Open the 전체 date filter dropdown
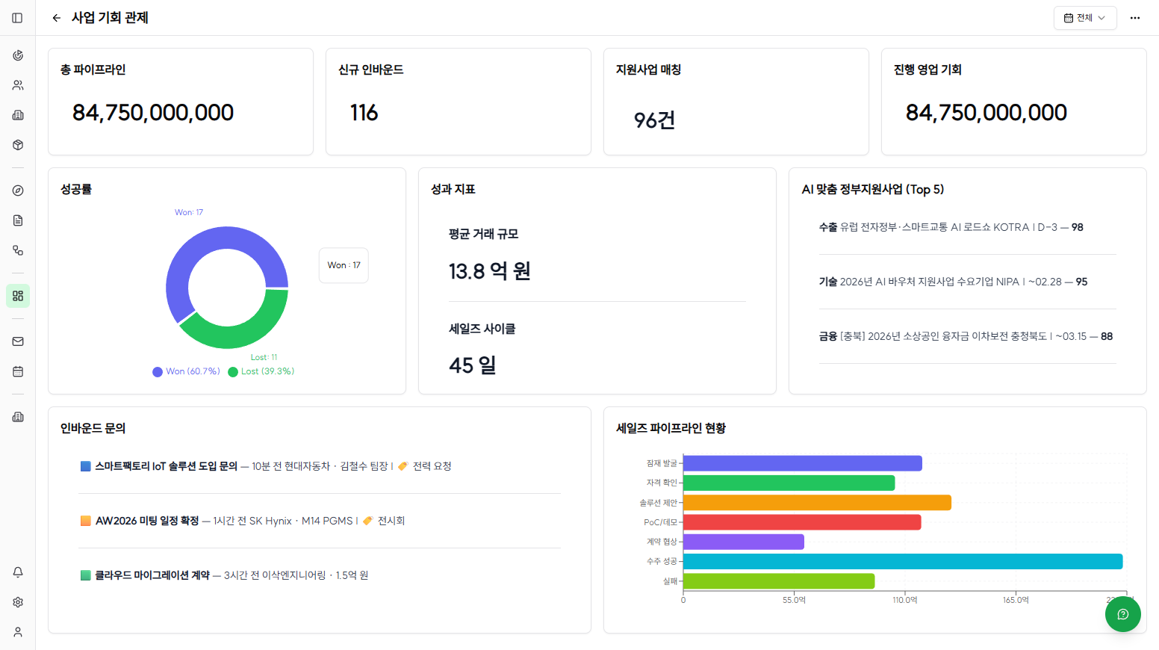1159x650 pixels. 1085,17
